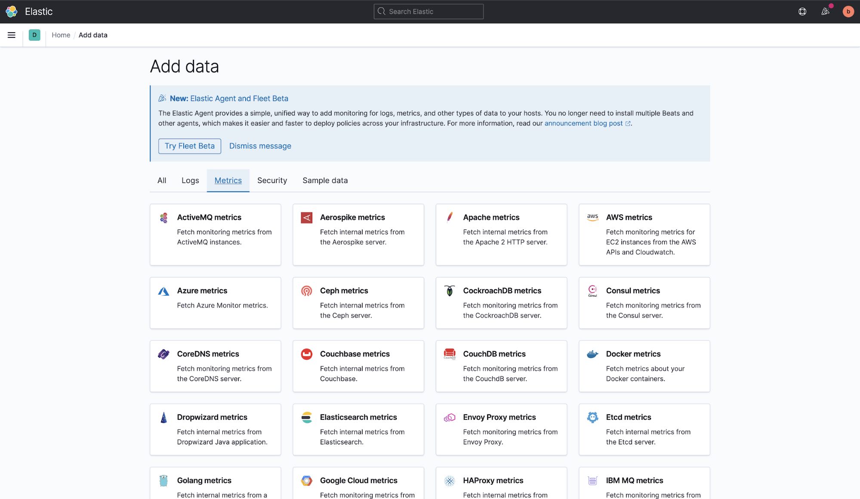
Task: Open the Logs tab
Action: [190, 180]
